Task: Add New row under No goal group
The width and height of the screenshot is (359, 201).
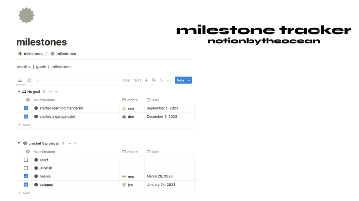Action: pos(24,125)
